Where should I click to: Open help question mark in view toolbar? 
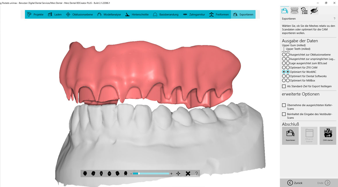pos(196,173)
